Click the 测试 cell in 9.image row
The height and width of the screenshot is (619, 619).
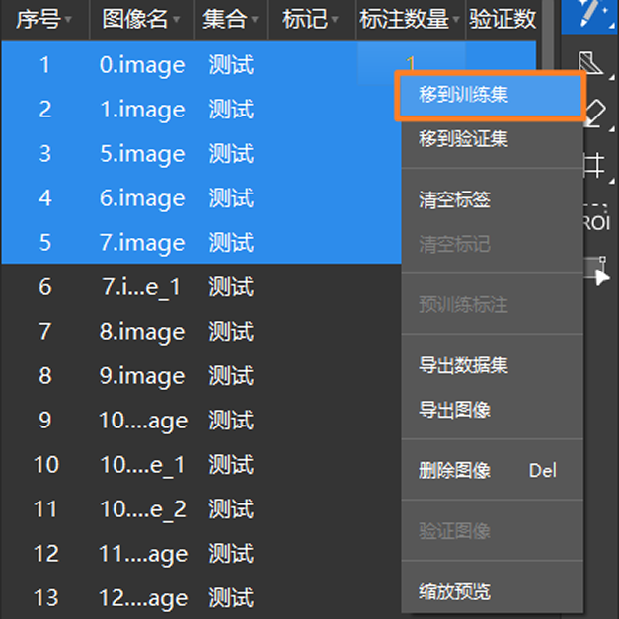click(x=231, y=375)
